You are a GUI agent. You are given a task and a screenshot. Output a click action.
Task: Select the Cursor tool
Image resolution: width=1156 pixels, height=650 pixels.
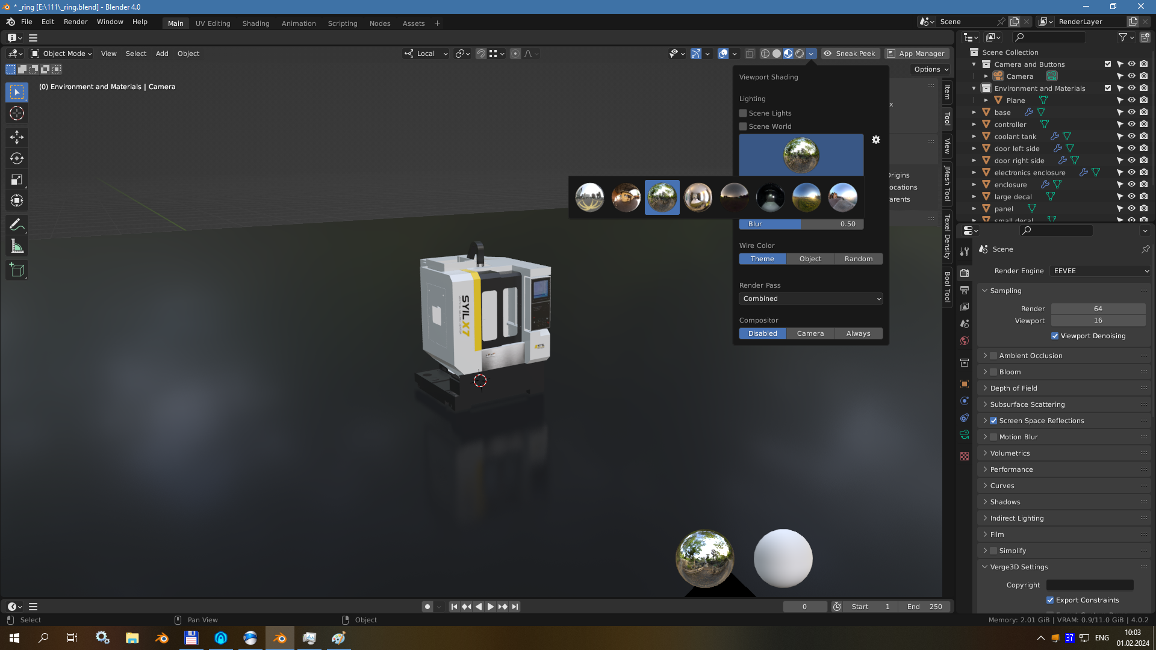(x=17, y=113)
